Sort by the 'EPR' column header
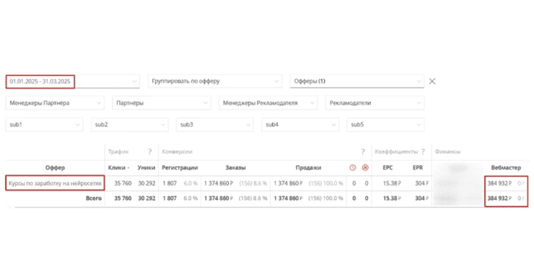534x279 pixels. pos(418,167)
